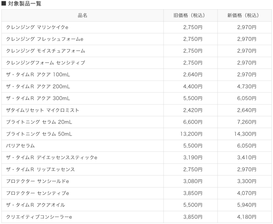Click the 旧価格（税込） column header
273x224 pixels.
click(x=191, y=15)
